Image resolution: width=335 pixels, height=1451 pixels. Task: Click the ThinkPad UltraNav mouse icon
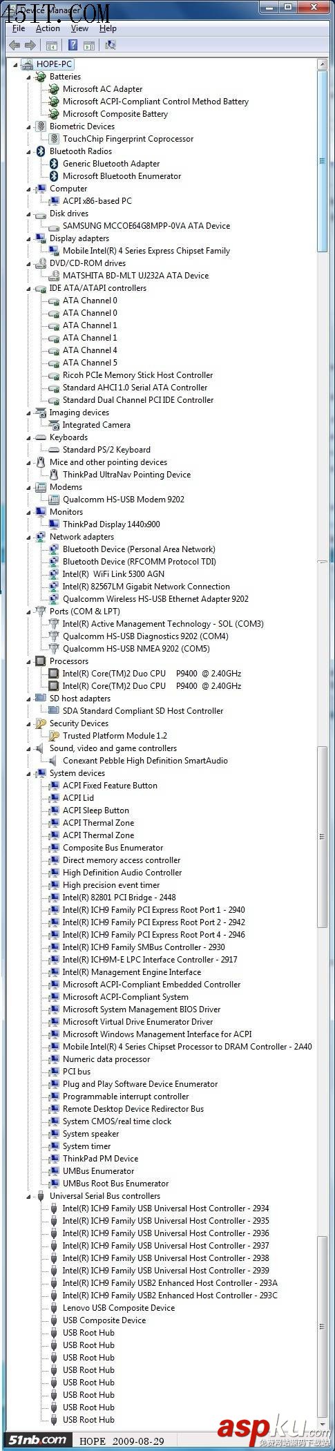point(54,475)
